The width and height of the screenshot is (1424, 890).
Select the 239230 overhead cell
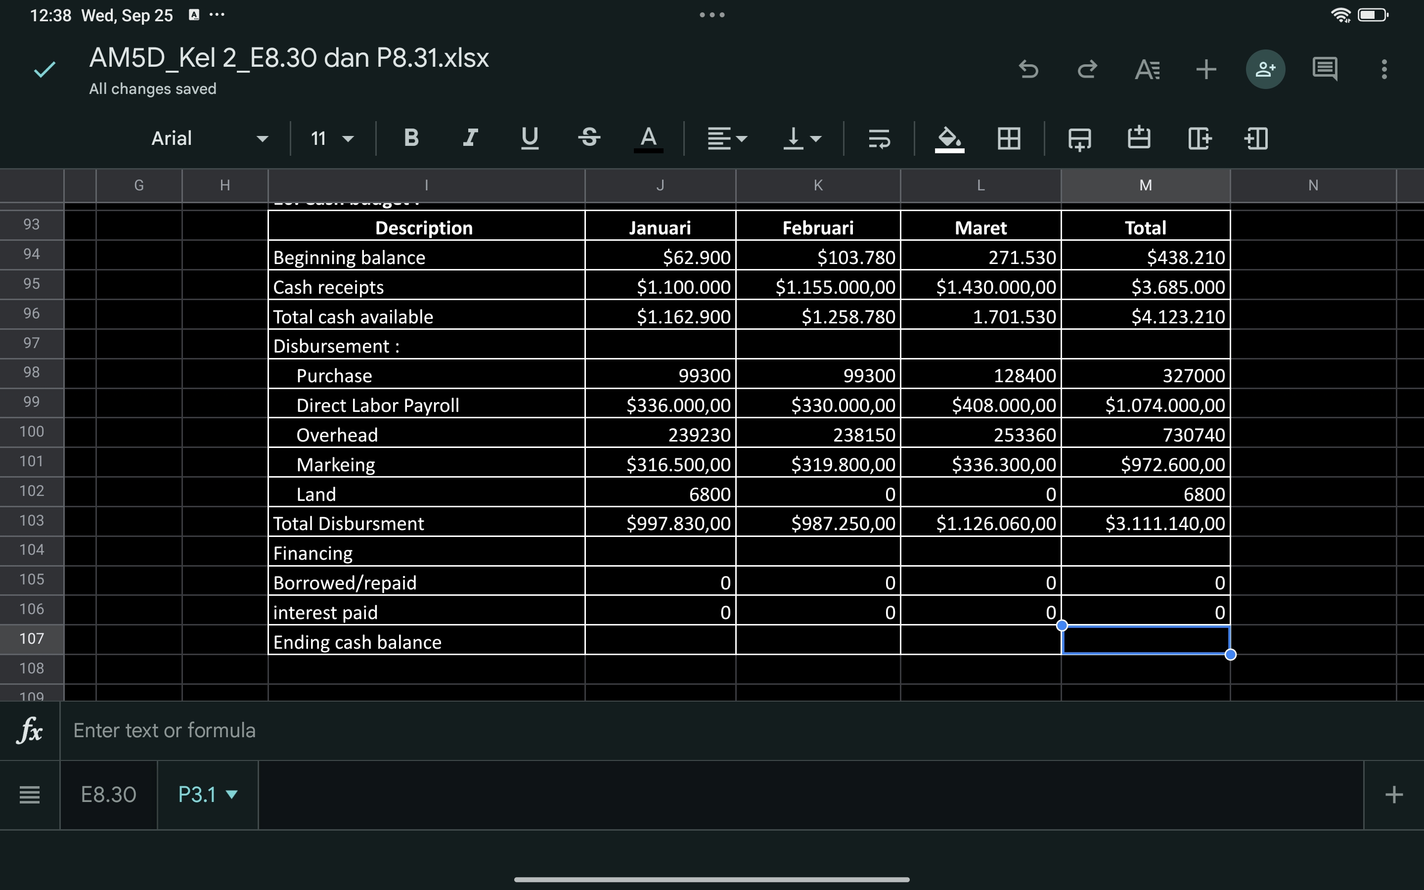pos(660,434)
